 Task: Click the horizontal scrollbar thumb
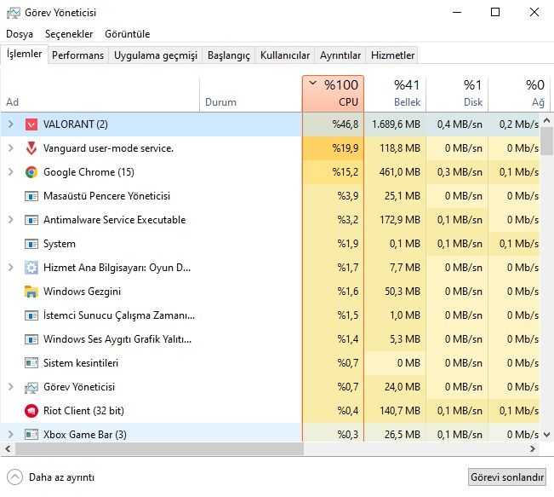(x=159, y=449)
